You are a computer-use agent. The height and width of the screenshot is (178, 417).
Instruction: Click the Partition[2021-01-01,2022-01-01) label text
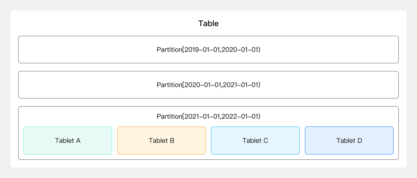(208, 116)
